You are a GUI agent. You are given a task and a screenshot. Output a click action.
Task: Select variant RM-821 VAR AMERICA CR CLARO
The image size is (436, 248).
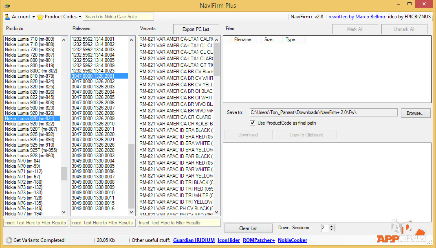176,117
